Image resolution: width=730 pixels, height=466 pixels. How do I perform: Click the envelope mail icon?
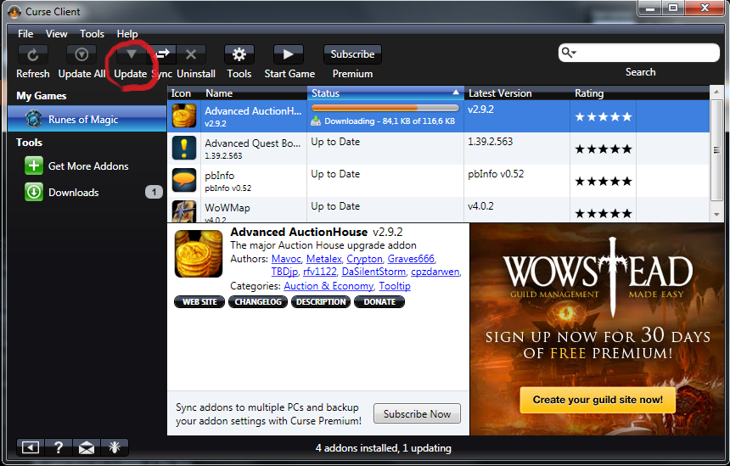(x=86, y=447)
